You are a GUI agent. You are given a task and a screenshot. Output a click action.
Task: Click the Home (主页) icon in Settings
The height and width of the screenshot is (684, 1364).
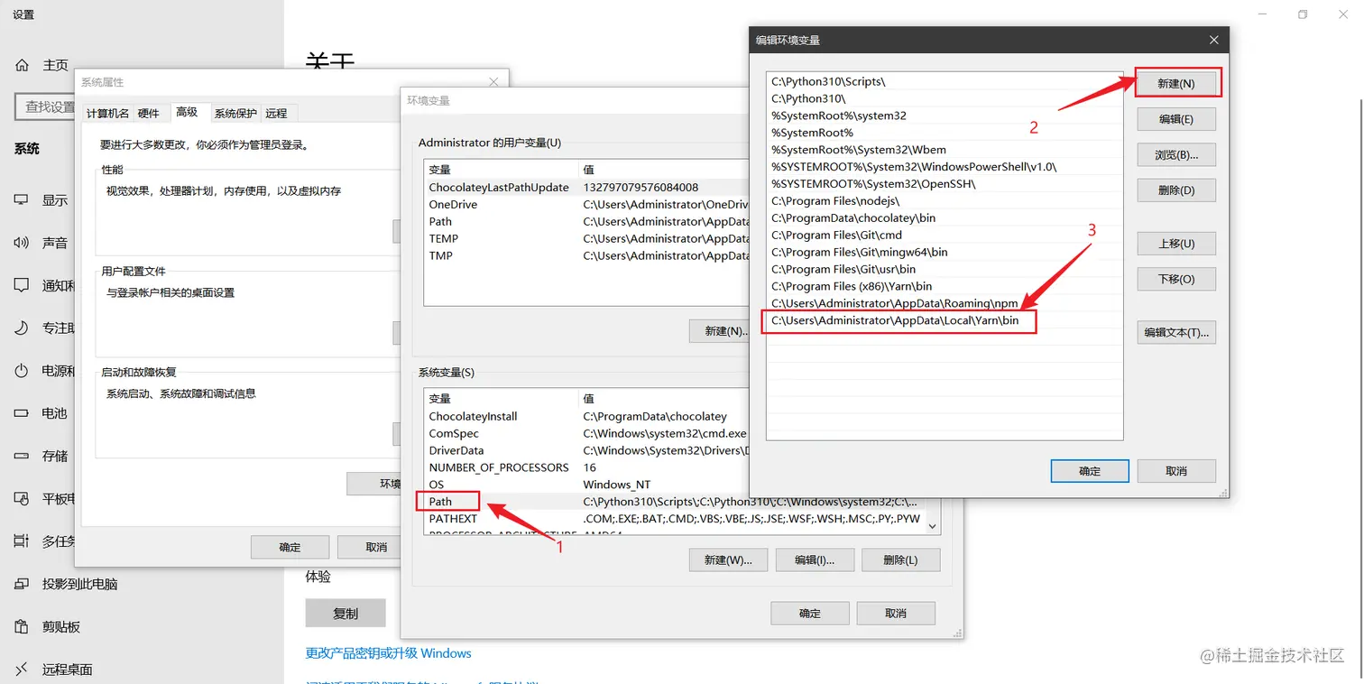22,65
